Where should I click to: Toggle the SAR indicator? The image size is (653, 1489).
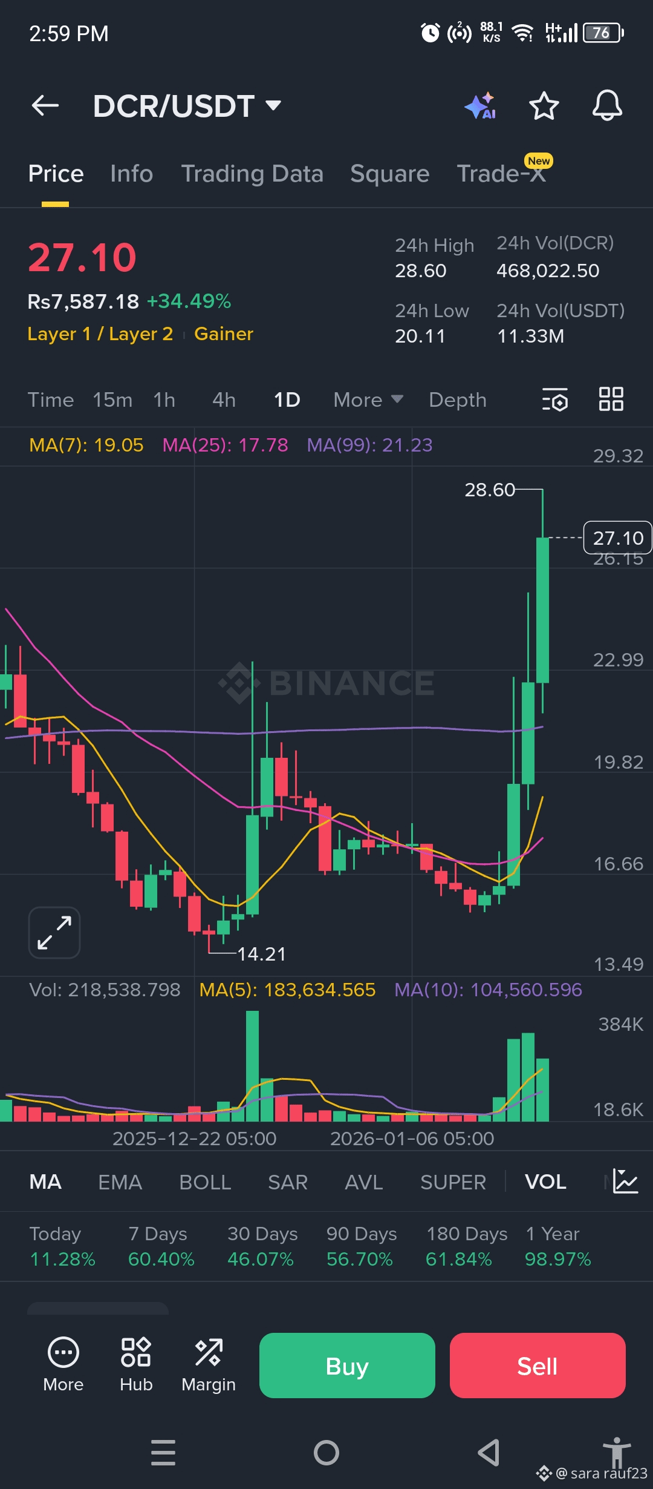[288, 1182]
